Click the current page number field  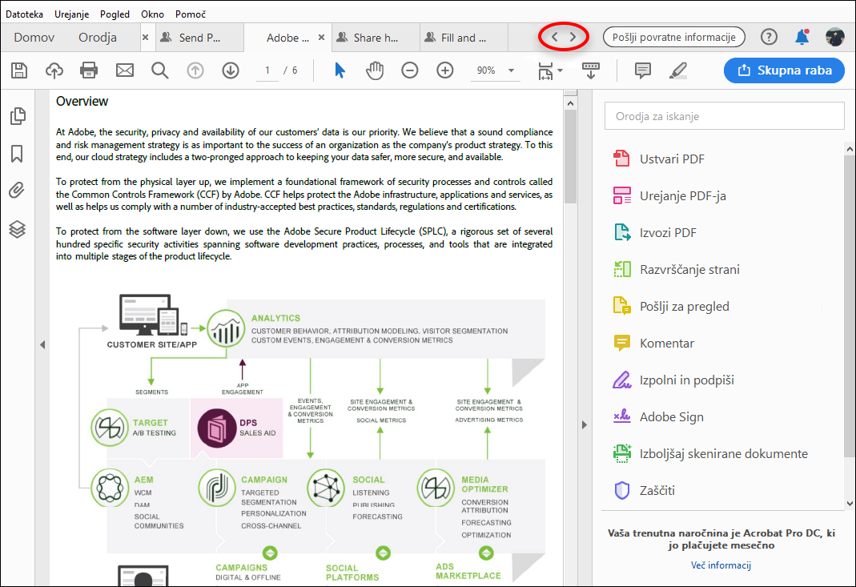(x=267, y=70)
